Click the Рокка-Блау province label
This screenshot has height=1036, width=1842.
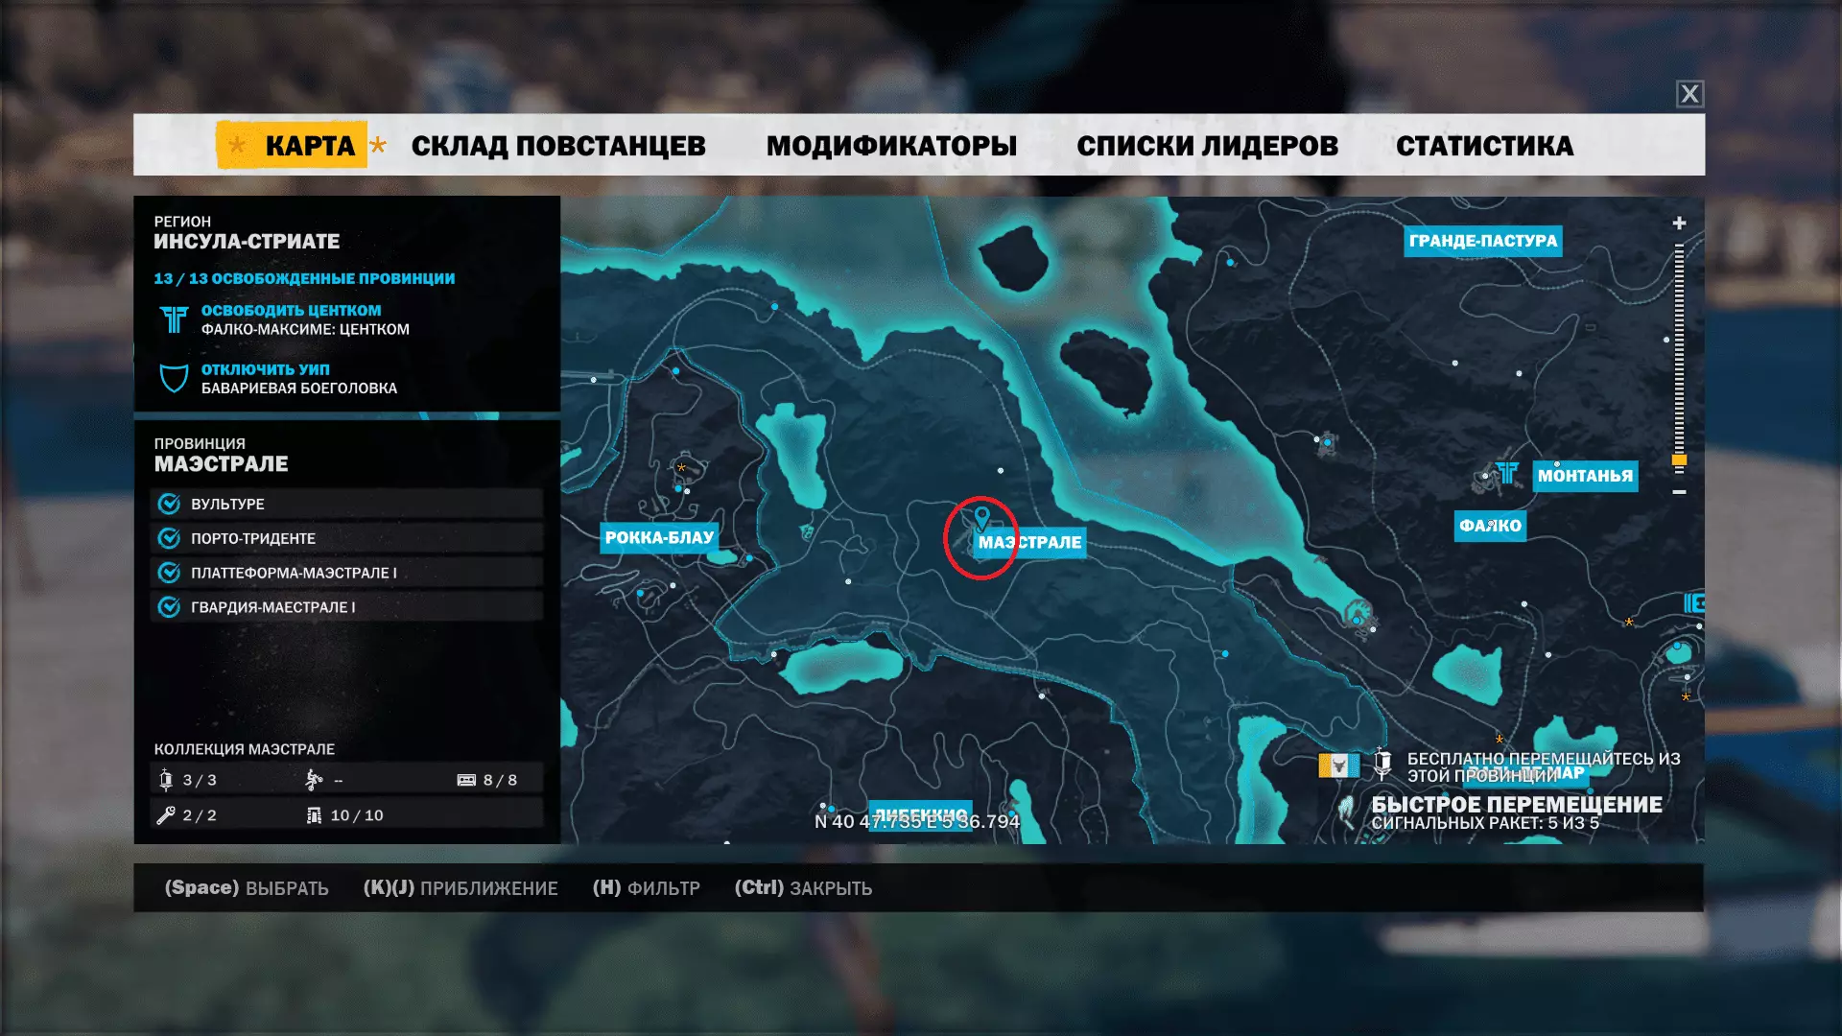pos(659,537)
